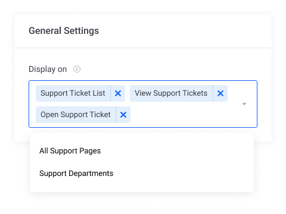The image size is (286, 214).
Task: Click the Open Support Ticket tag label
Action: click(76, 115)
